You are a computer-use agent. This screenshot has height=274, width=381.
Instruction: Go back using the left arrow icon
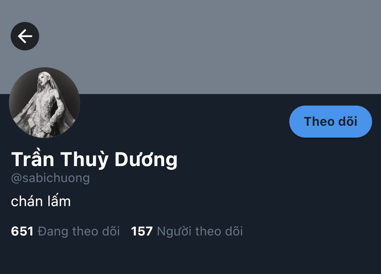pyautogui.click(x=25, y=36)
